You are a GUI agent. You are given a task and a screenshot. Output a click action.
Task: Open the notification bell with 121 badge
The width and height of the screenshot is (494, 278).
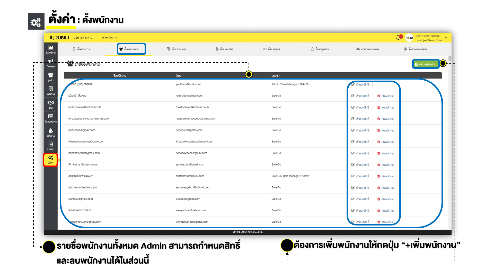coord(398,38)
